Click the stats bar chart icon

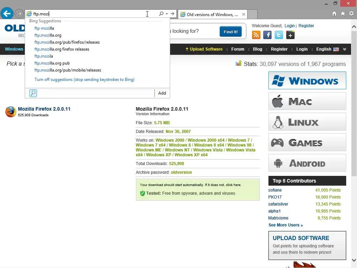pyautogui.click(x=238, y=64)
